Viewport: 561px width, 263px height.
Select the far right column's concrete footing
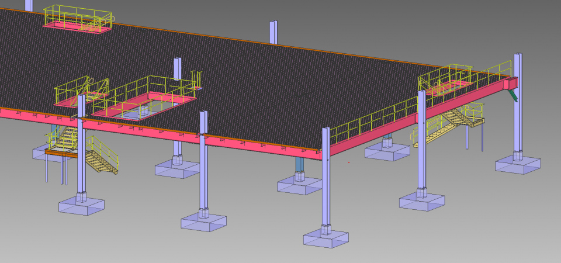518,165
